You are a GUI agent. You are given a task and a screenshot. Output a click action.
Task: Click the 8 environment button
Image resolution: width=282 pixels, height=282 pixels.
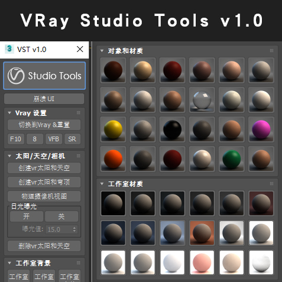[35, 139]
